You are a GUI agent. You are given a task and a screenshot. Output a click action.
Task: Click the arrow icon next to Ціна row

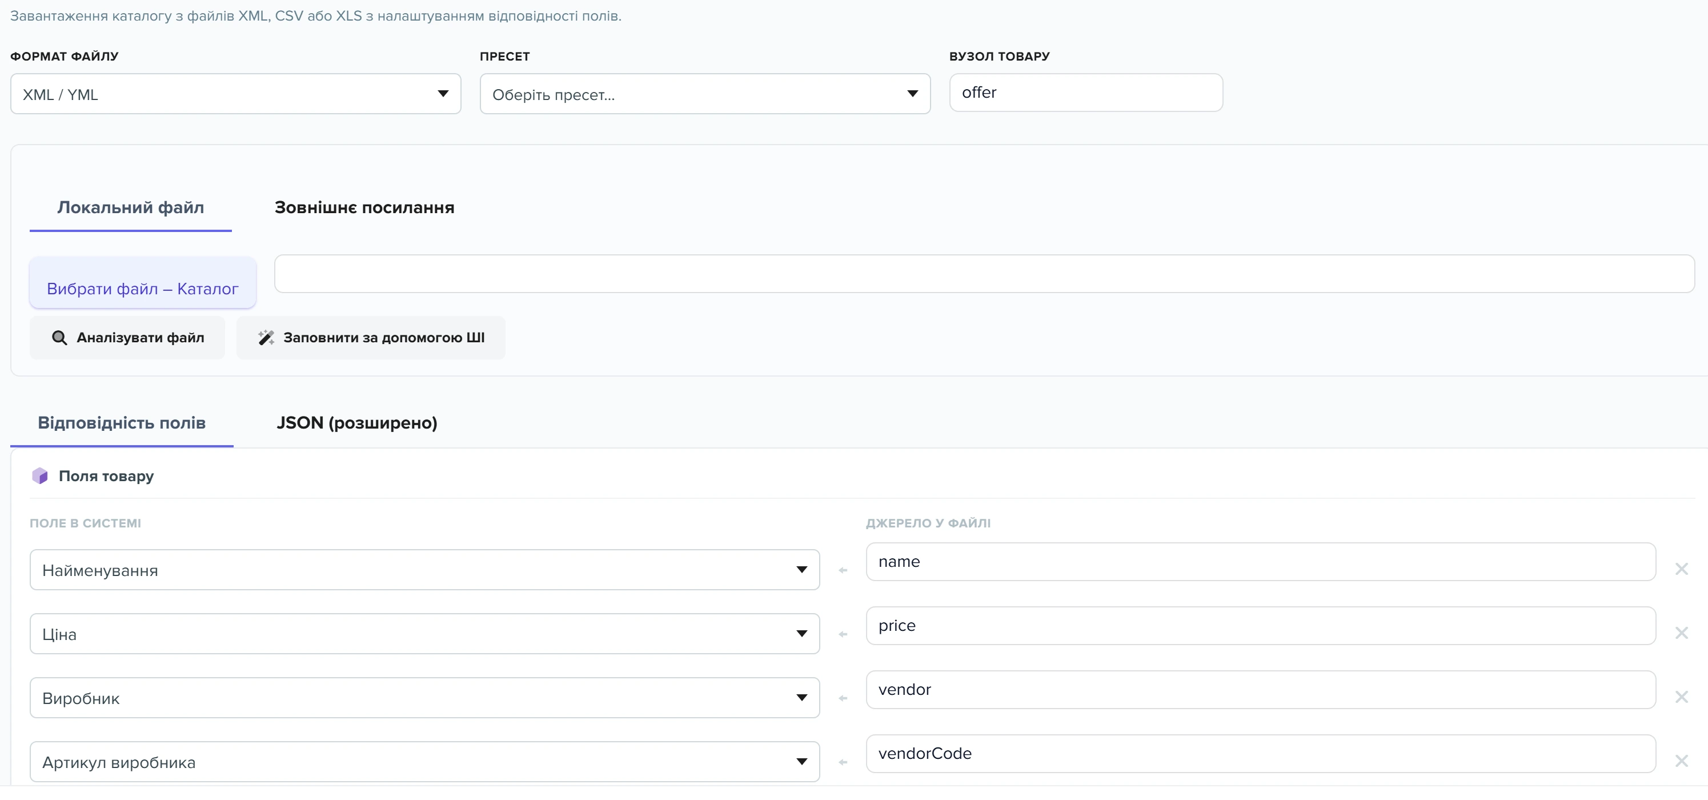click(x=843, y=634)
